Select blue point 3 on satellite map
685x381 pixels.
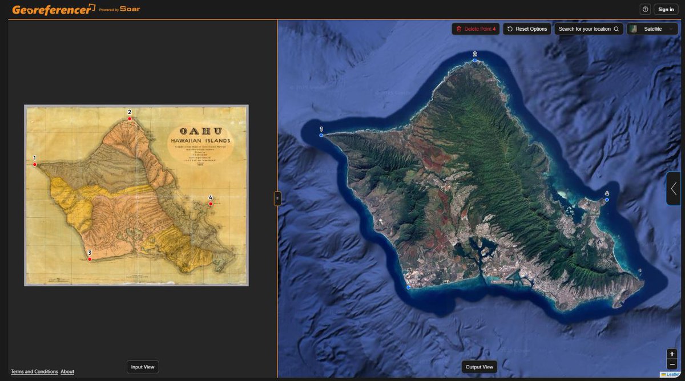click(408, 287)
